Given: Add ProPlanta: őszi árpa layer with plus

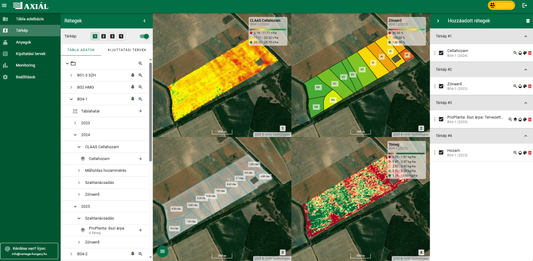Looking at the screenshot, I should tap(140, 230).
